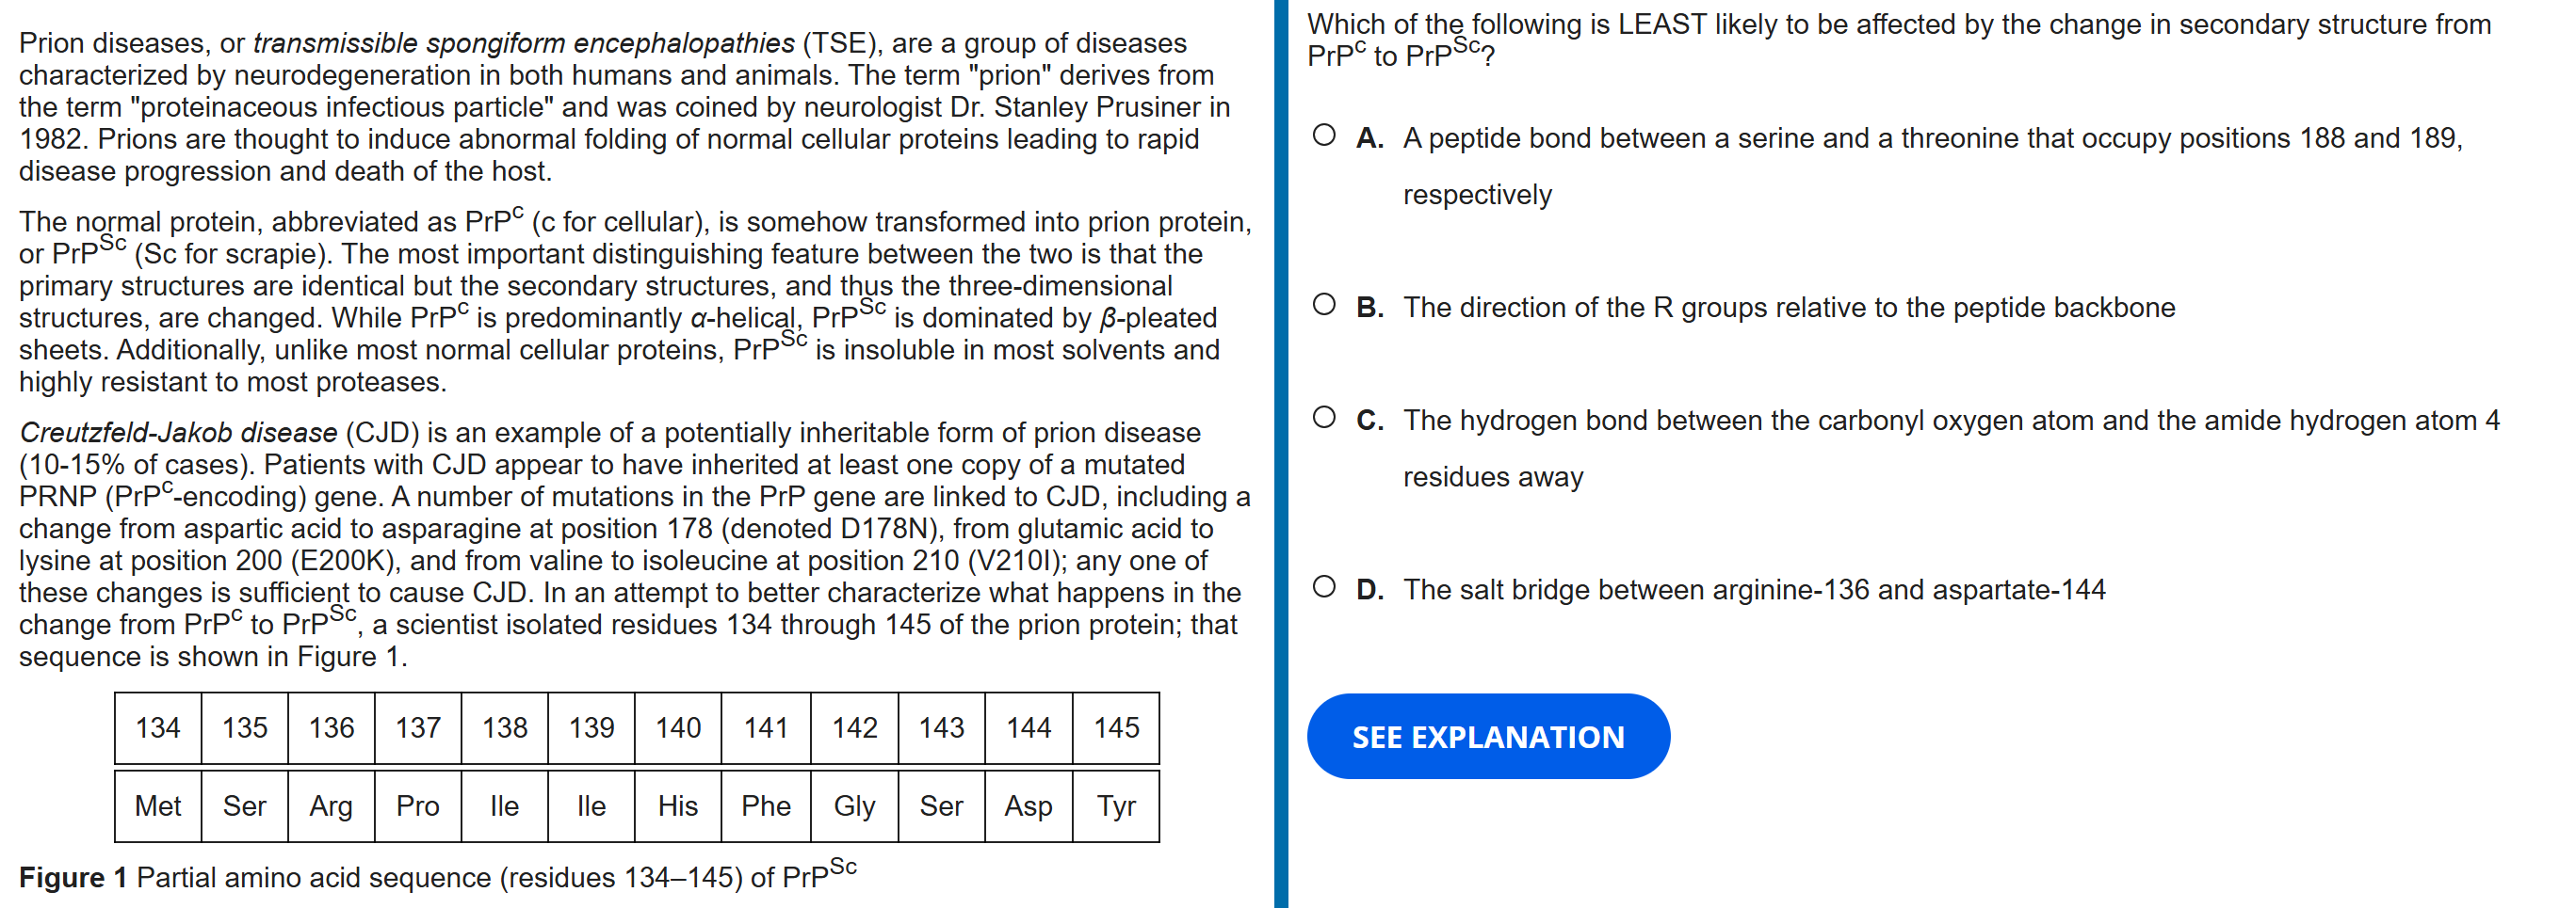This screenshot has height=908, width=2576.
Task: Click the Asp cell in sequence table
Action: click(1028, 806)
